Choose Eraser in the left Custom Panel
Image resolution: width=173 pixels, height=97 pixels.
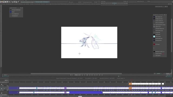[13, 12]
